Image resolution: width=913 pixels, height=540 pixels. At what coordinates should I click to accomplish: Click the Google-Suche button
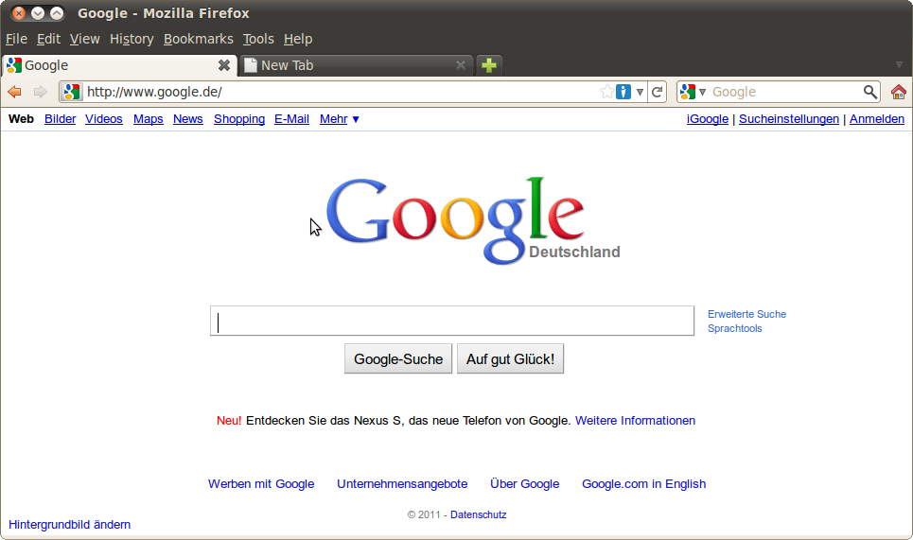coord(398,359)
